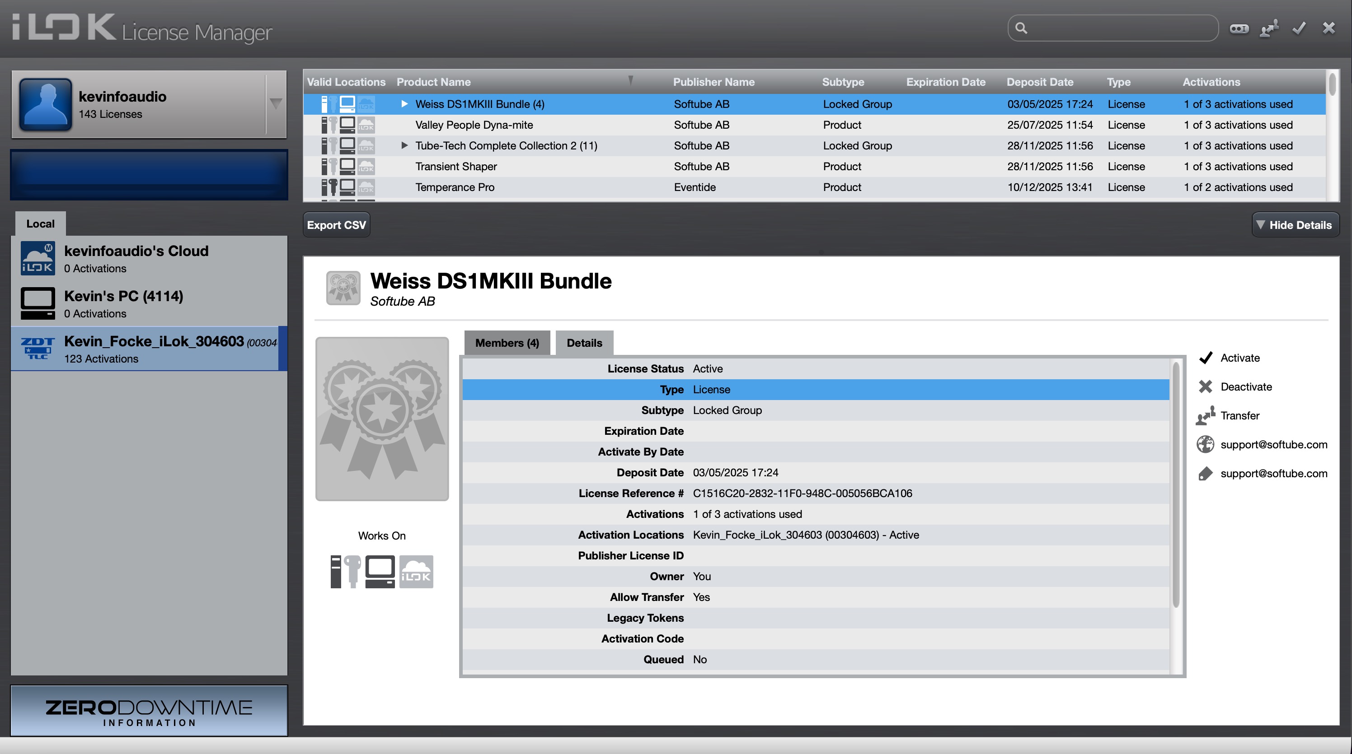
Task: Open the support website globe link
Action: 1206,444
